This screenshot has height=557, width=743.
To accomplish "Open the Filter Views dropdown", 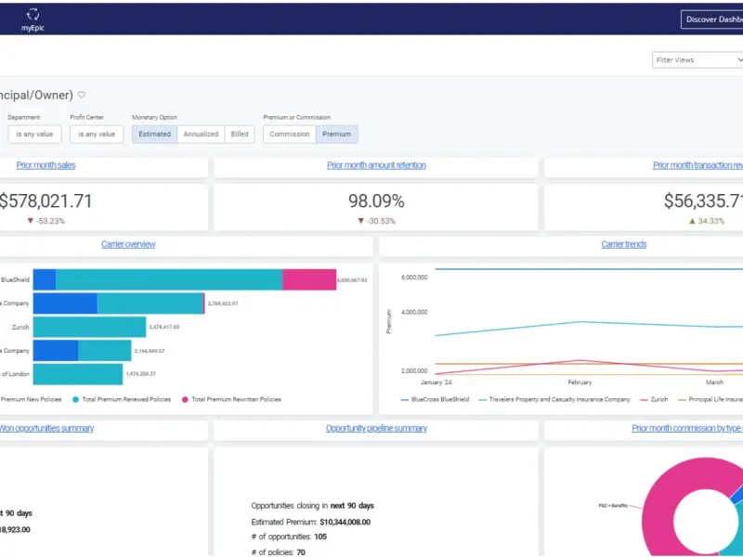I will [697, 60].
